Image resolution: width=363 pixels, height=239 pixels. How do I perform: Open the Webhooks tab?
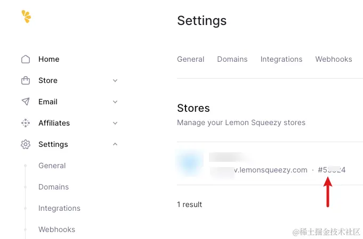[334, 59]
